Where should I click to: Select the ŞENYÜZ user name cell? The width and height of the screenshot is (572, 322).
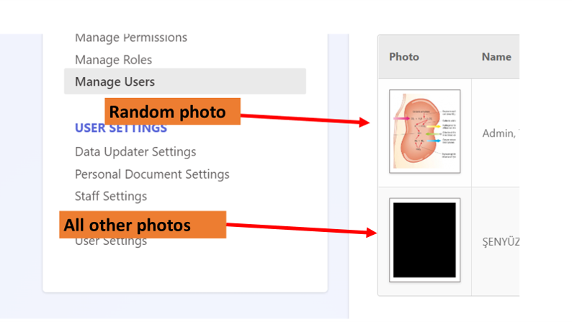pos(501,242)
